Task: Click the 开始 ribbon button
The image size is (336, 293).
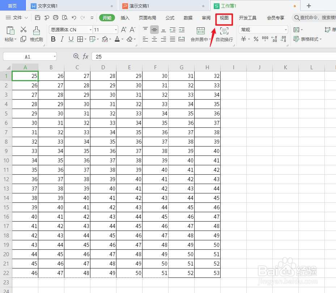Action: pos(107,18)
